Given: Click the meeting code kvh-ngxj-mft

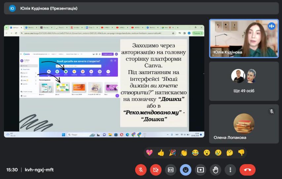Looking at the screenshot, I should click(x=39, y=170).
